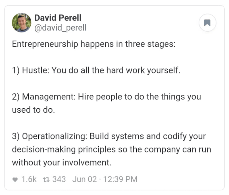229x195 pixels.
Task: Click the 1.6k likes count
Action: point(29,179)
